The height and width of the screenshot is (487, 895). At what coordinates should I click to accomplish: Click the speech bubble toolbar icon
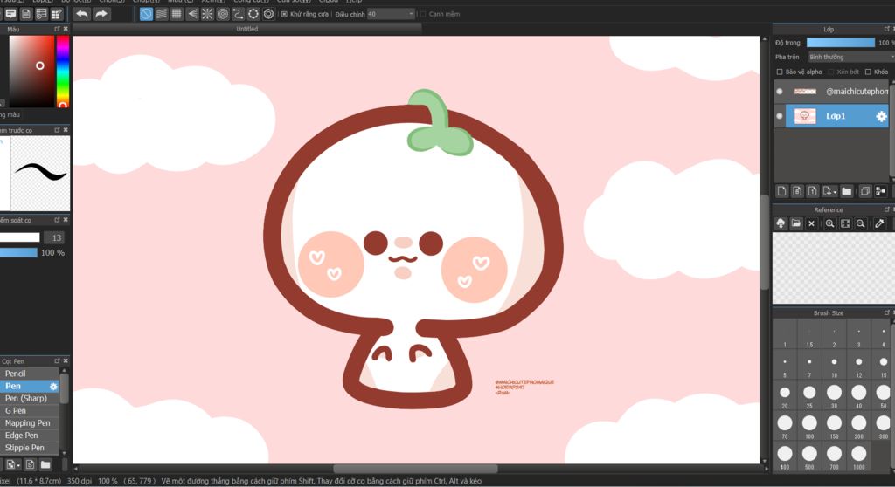point(10,14)
